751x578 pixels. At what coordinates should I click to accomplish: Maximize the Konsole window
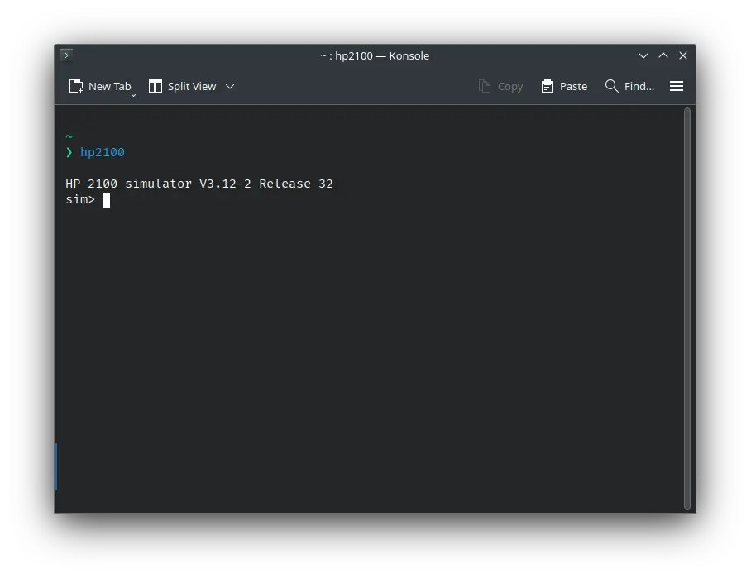point(663,55)
